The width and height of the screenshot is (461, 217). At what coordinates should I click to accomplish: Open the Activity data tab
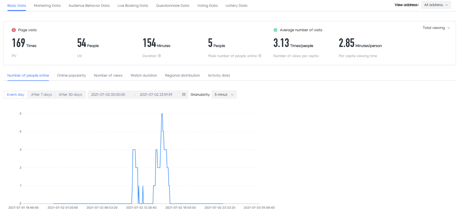pyautogui.click(x=219, y=76)
